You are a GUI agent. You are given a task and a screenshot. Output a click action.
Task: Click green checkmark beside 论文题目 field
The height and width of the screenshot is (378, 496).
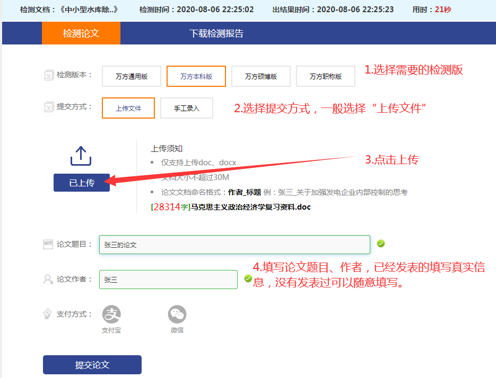pyautogui.click(x=380, y=244)
